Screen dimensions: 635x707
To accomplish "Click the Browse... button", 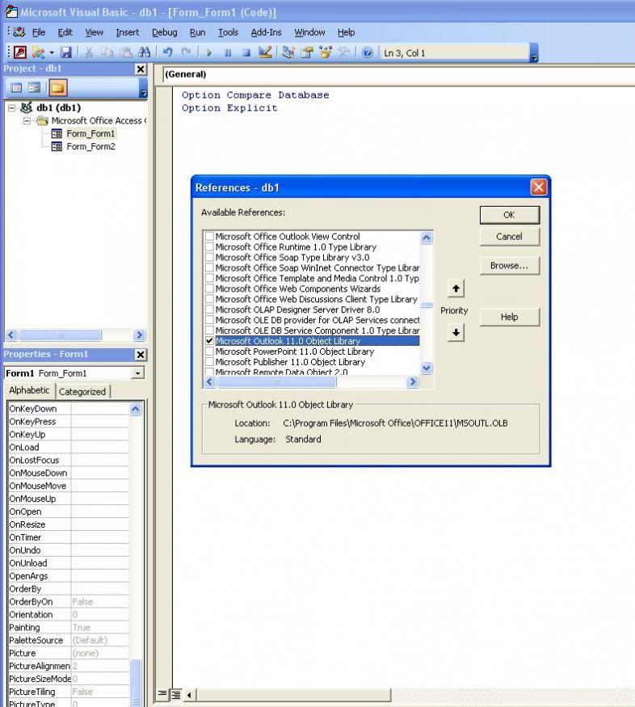I will point(509,266).
